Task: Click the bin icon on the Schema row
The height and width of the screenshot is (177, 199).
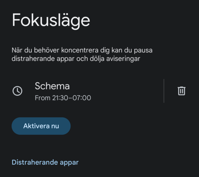Action: [x=182, y=91]
